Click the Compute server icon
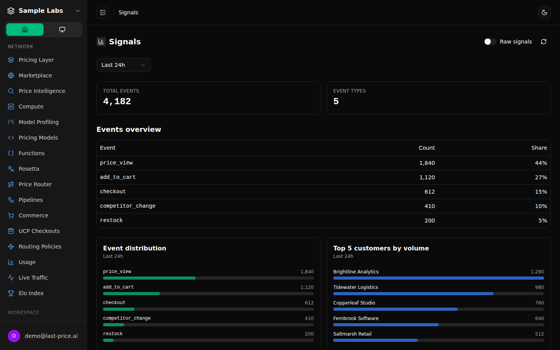Image resolution: width=560 pixels, height=350 pixels. coord(11,107)
